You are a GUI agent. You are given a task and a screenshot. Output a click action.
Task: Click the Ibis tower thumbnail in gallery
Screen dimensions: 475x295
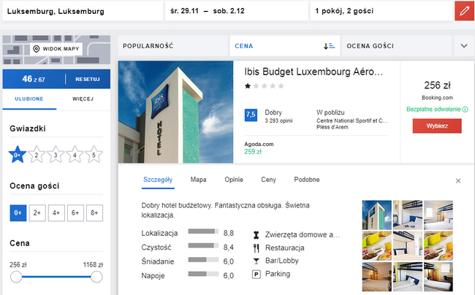coord(377,215)
